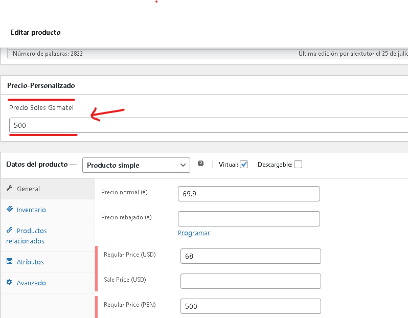Image resolution: width=408 pixels, height=318 pixels.
Task: Click the Precio rebajado (€) input
Action: pyautogui.click(x=249, y=219)
